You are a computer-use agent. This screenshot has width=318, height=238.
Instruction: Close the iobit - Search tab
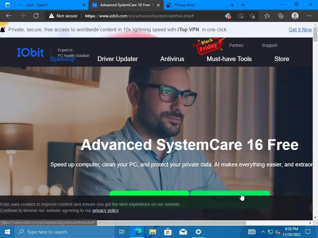(x=84, y=5)
